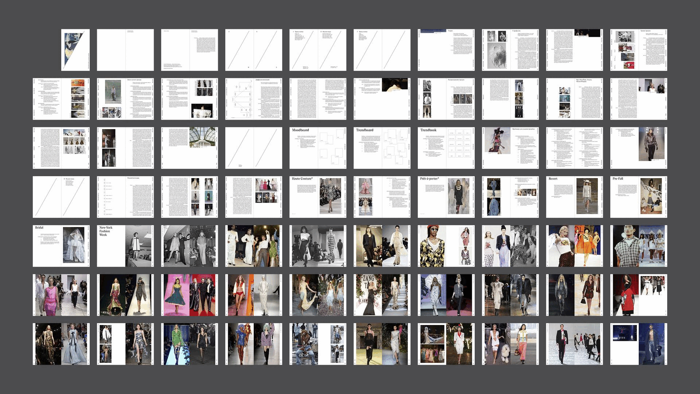Click spread with man in plaid shirt
The width and height of the screenshot is (700, 394).
[638, 246]
